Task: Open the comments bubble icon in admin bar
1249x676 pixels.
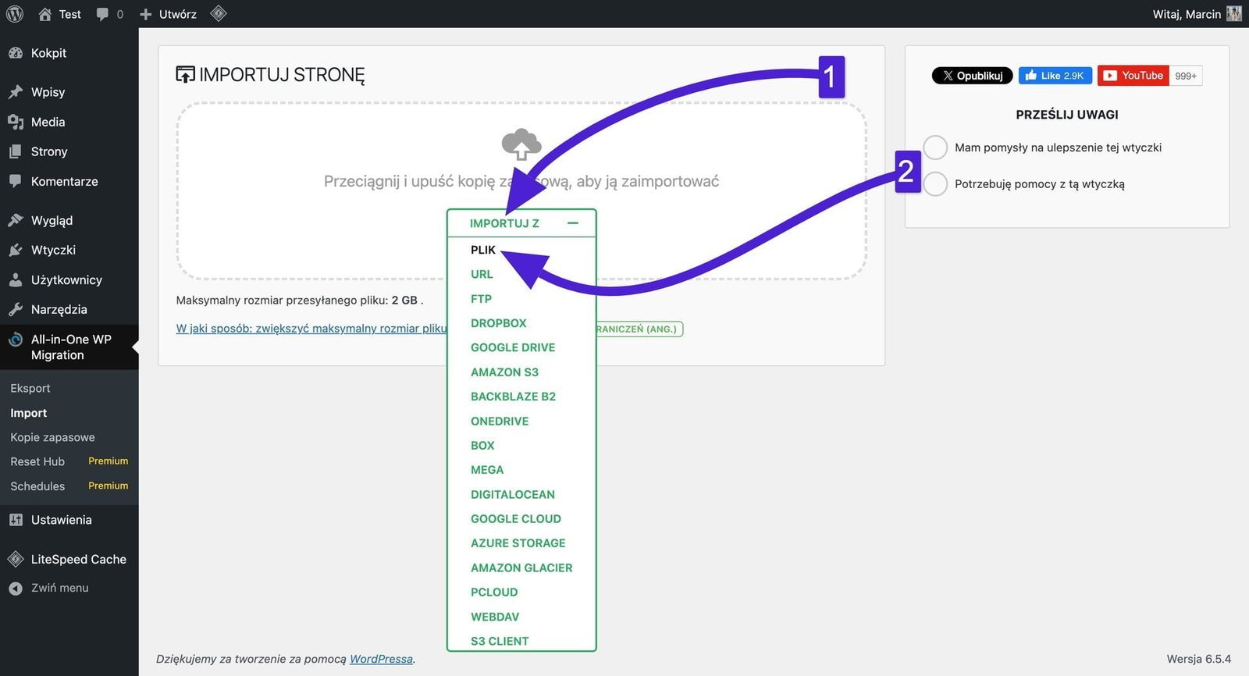Action: (x=102, y=14)
